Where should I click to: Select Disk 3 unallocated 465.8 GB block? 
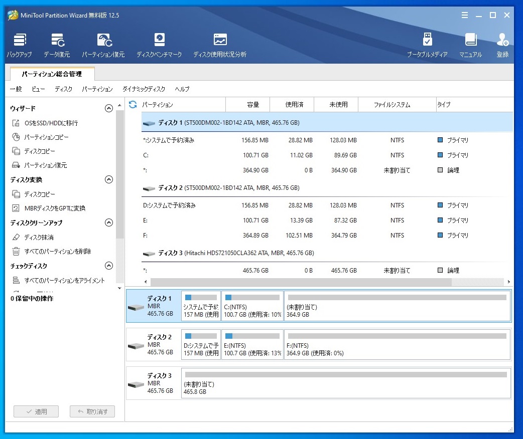pos(346,383)
